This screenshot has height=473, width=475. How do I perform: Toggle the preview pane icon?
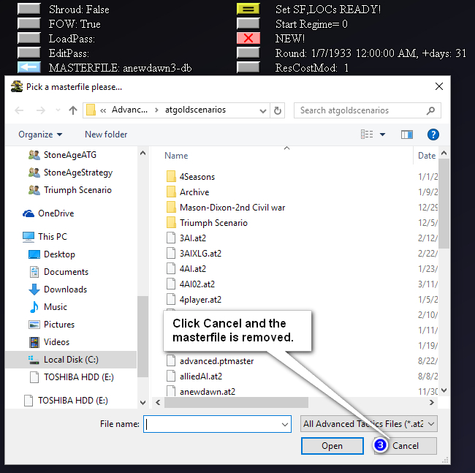(x=407, y=135)
